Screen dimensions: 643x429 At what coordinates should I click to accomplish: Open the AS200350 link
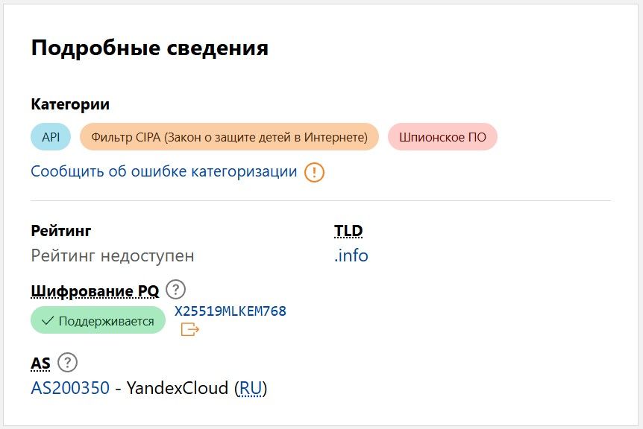(70, 388)
